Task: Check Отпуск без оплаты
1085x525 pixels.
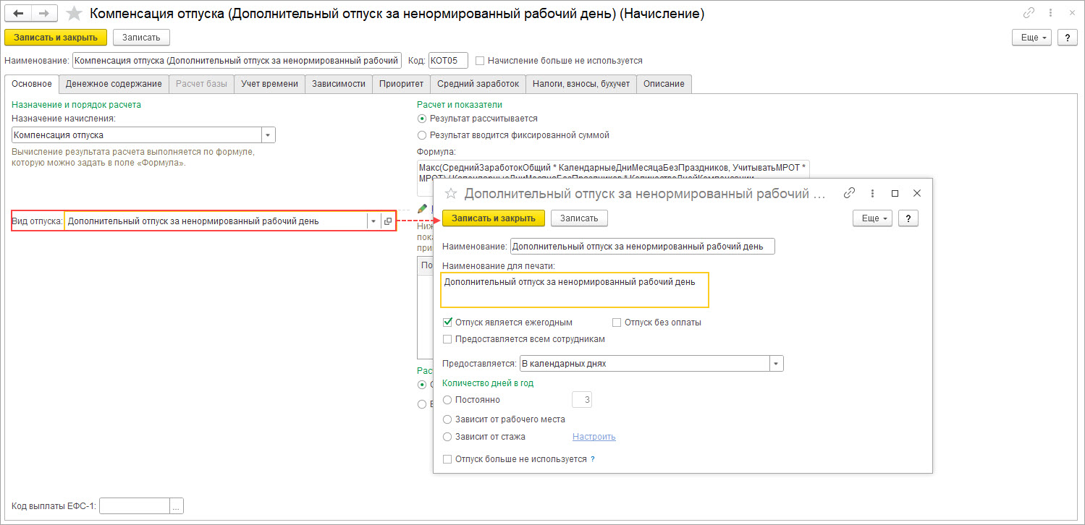Action: pyautogui.click(x=617, y=323)
